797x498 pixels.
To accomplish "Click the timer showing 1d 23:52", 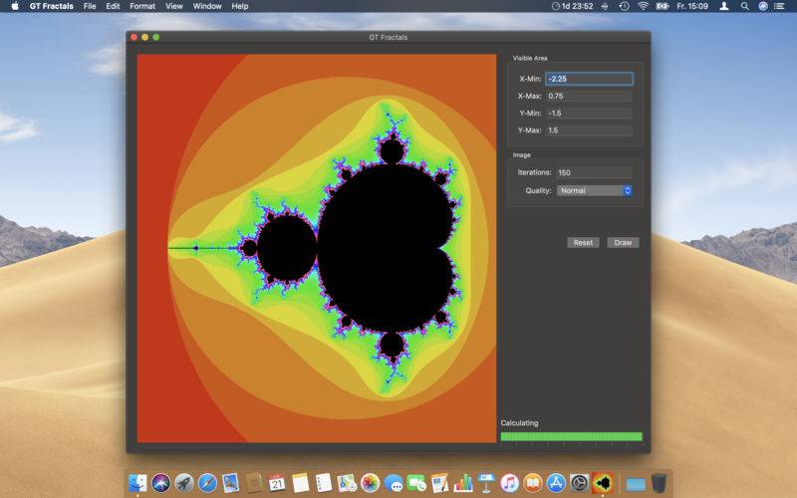I will tap(572, 6).
